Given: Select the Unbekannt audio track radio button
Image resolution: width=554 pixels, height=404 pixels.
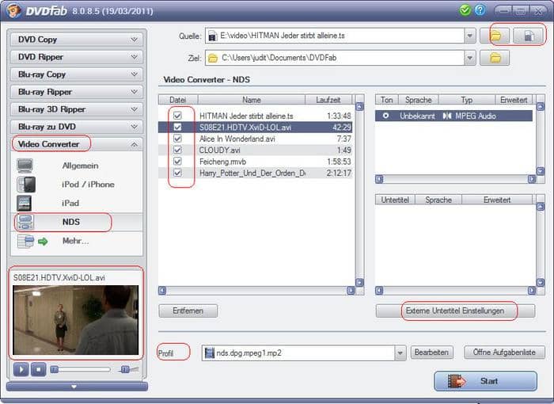Looking at the screenshot, I should 386,116.
